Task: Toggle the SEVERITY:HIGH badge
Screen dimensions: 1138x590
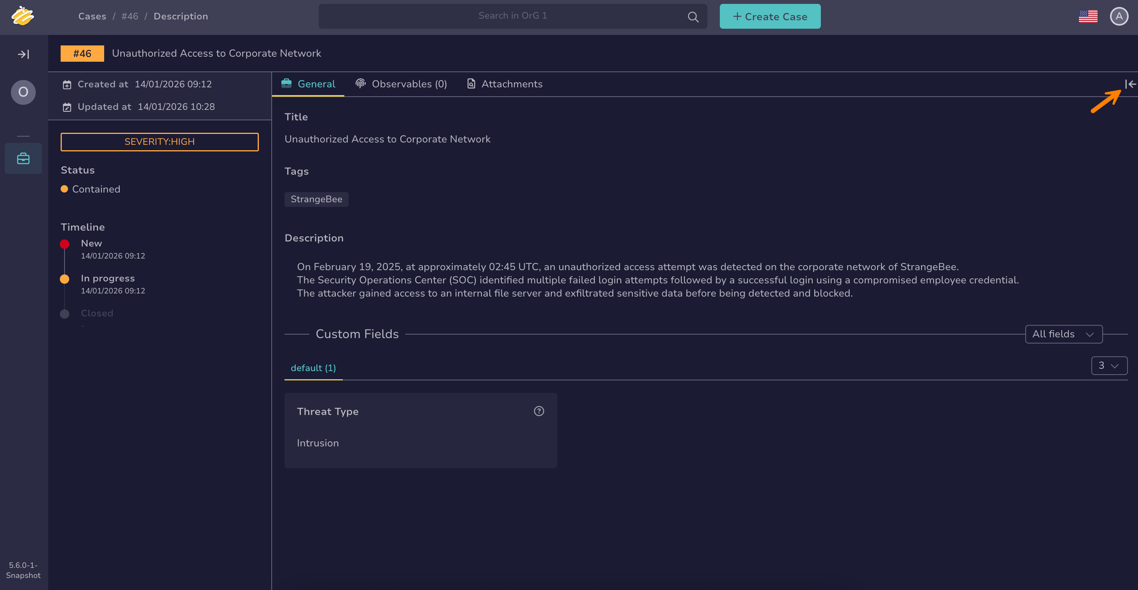Action: pos(159,142)
